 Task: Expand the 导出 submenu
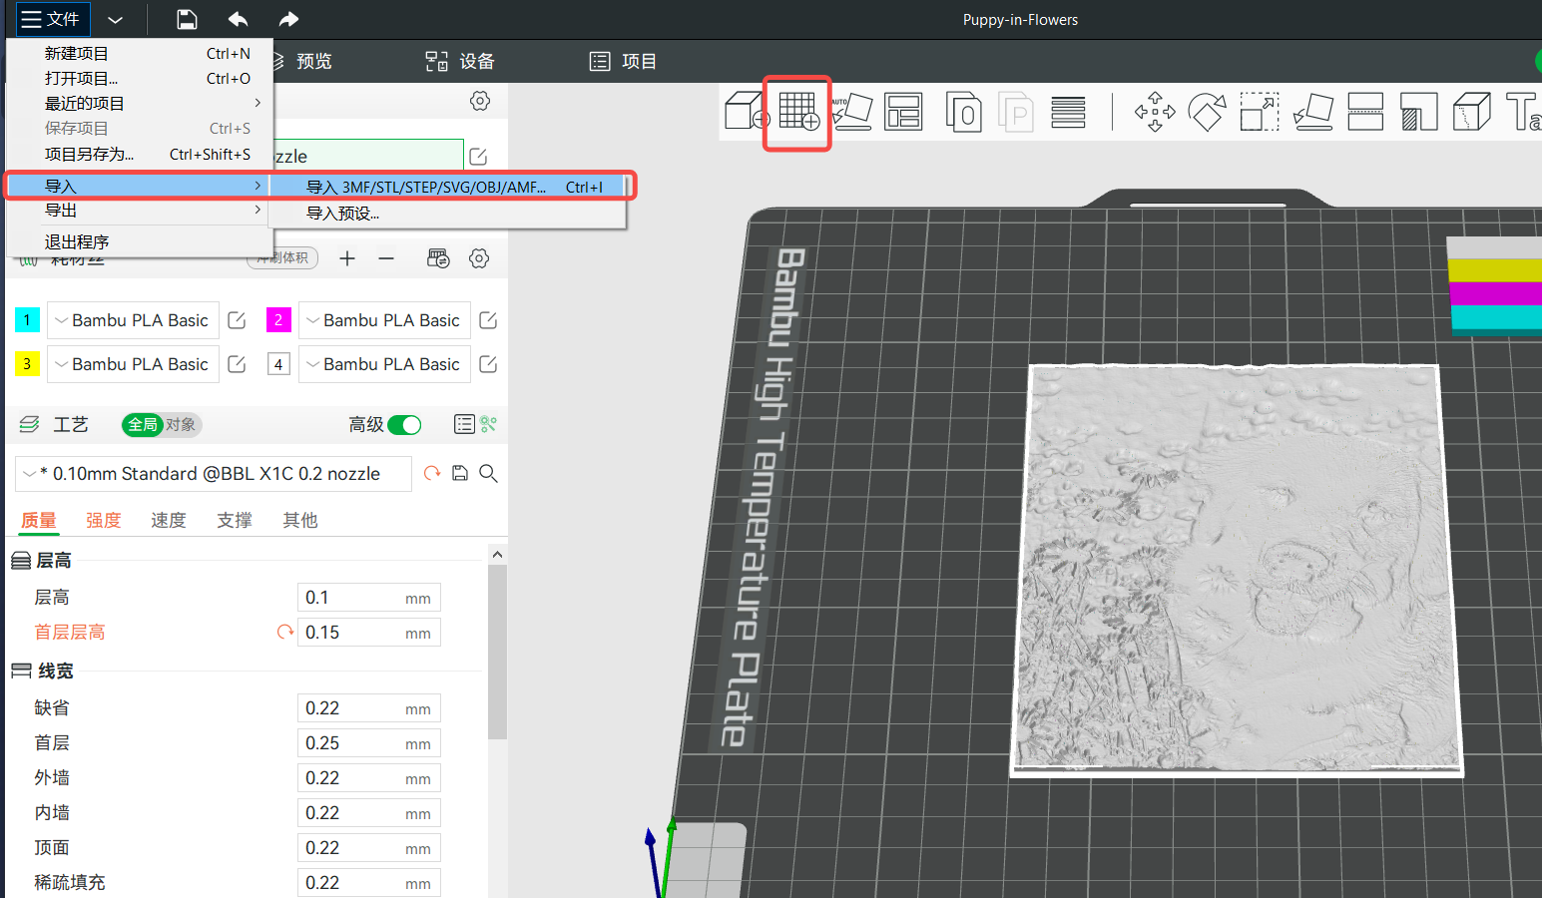click(140, 211)
